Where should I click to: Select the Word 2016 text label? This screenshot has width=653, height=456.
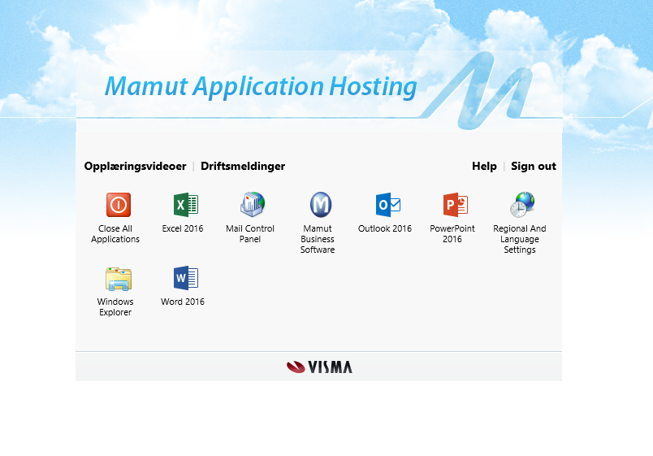click(x=183, y=302)
